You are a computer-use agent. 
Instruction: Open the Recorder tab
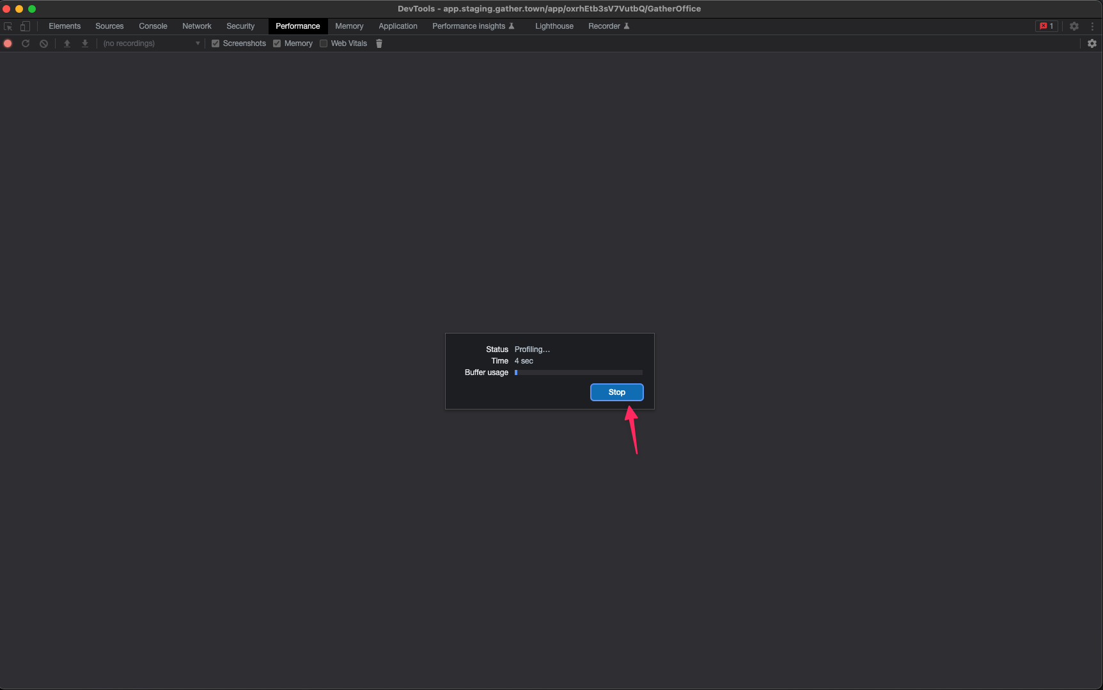609,26
